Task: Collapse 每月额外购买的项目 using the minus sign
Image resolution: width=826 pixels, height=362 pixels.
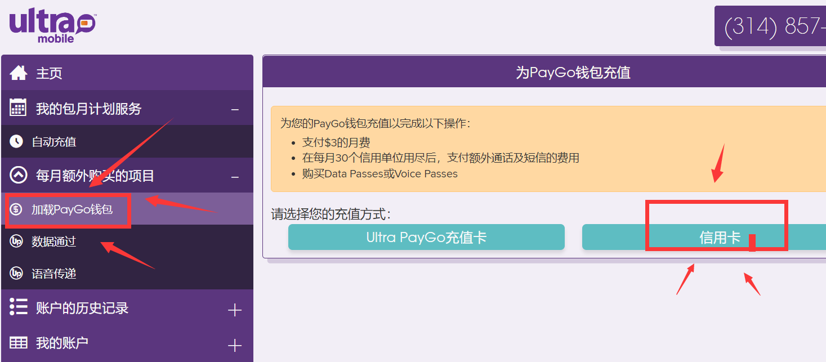Action: pos(235,177)
